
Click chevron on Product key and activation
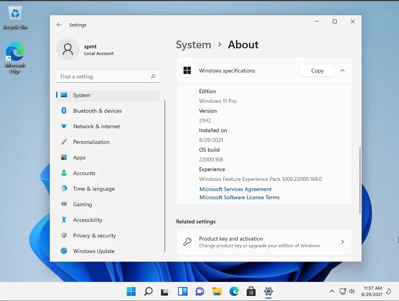coord(343,242)
